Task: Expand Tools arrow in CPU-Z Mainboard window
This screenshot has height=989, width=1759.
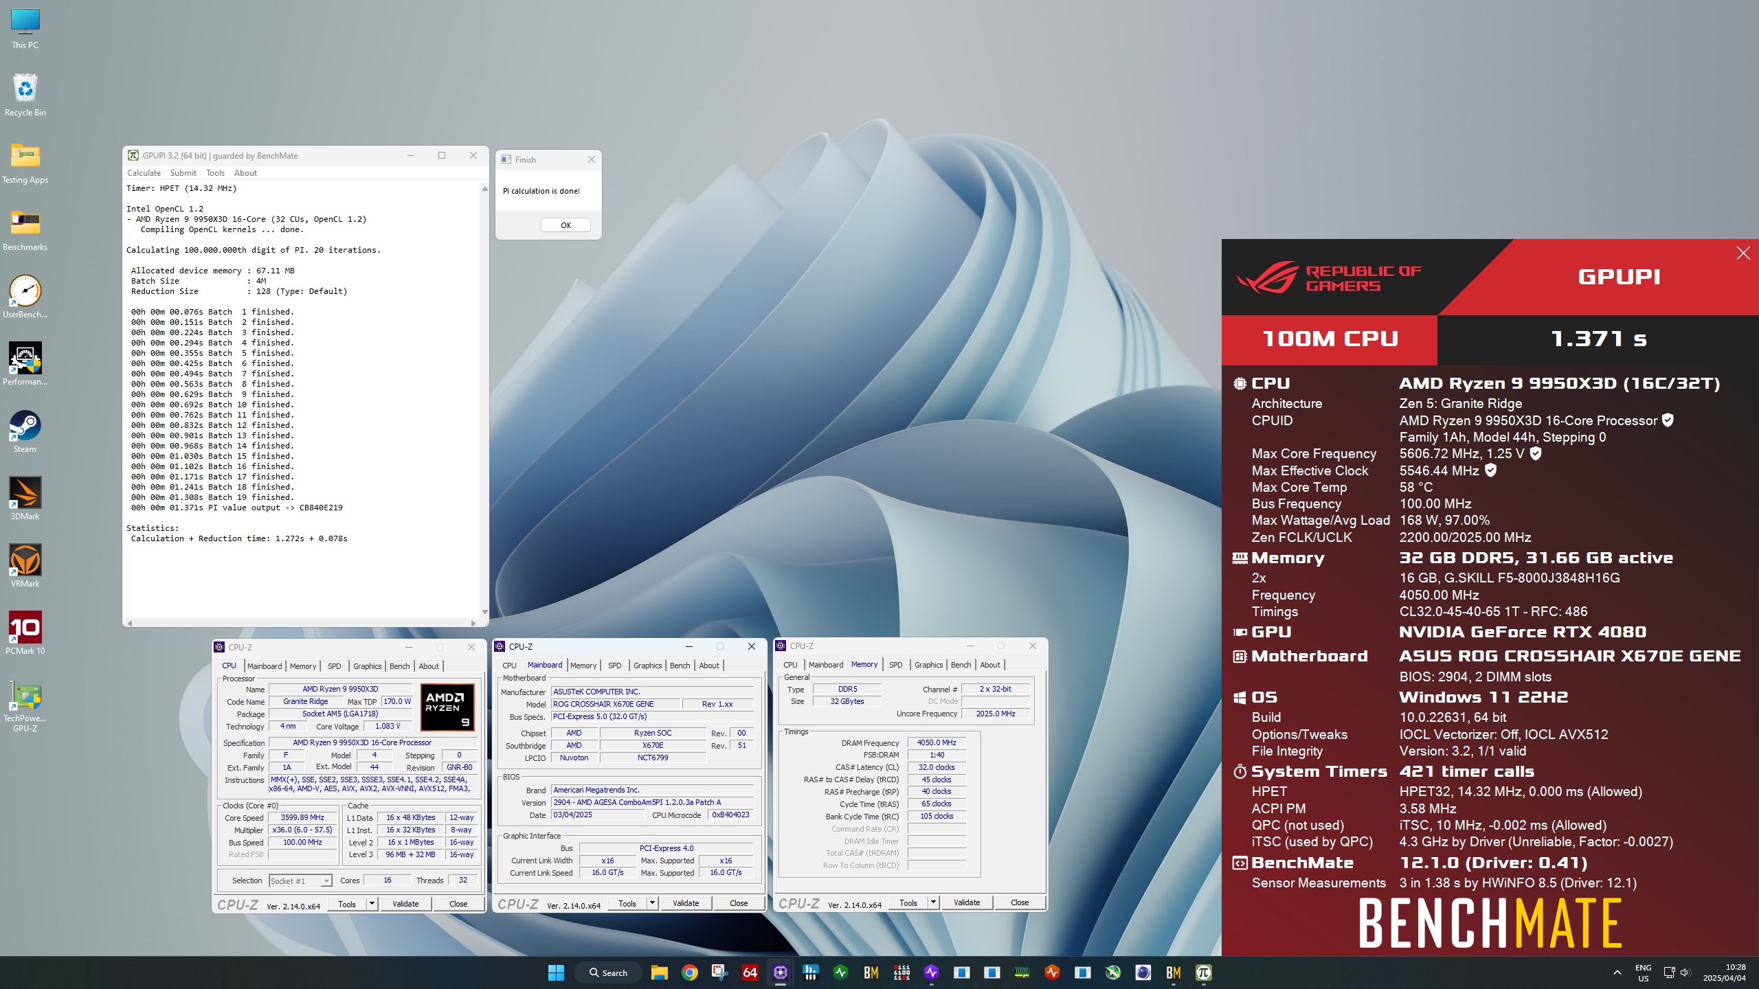Action: (652, 903)
